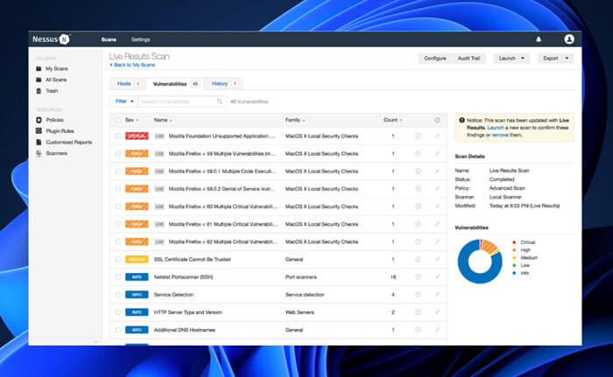Click the edit pencil for Mozilla Foundation Unsupported row

tap(437, 136)
